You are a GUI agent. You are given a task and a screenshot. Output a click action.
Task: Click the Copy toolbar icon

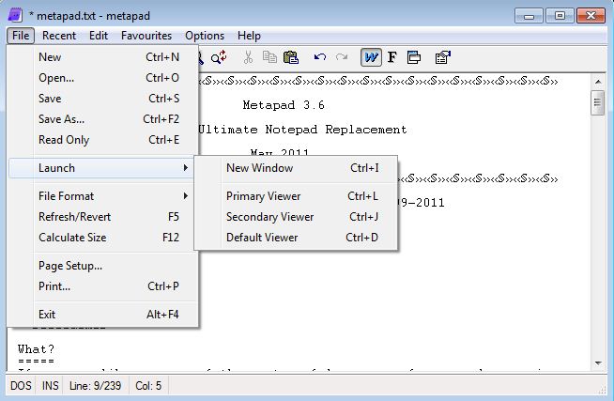(269, 57)
